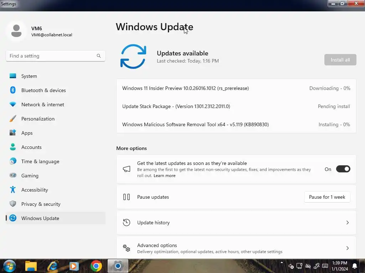Click the monitor icon in system tray
Viewport: 365px width, 273px height.
pos(299,266)
